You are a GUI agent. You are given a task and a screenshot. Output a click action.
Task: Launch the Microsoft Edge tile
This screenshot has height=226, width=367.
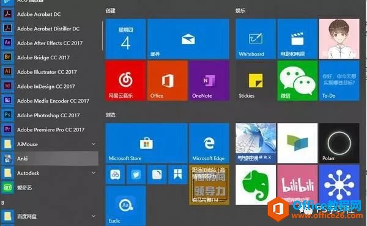(x=209, y=143)
